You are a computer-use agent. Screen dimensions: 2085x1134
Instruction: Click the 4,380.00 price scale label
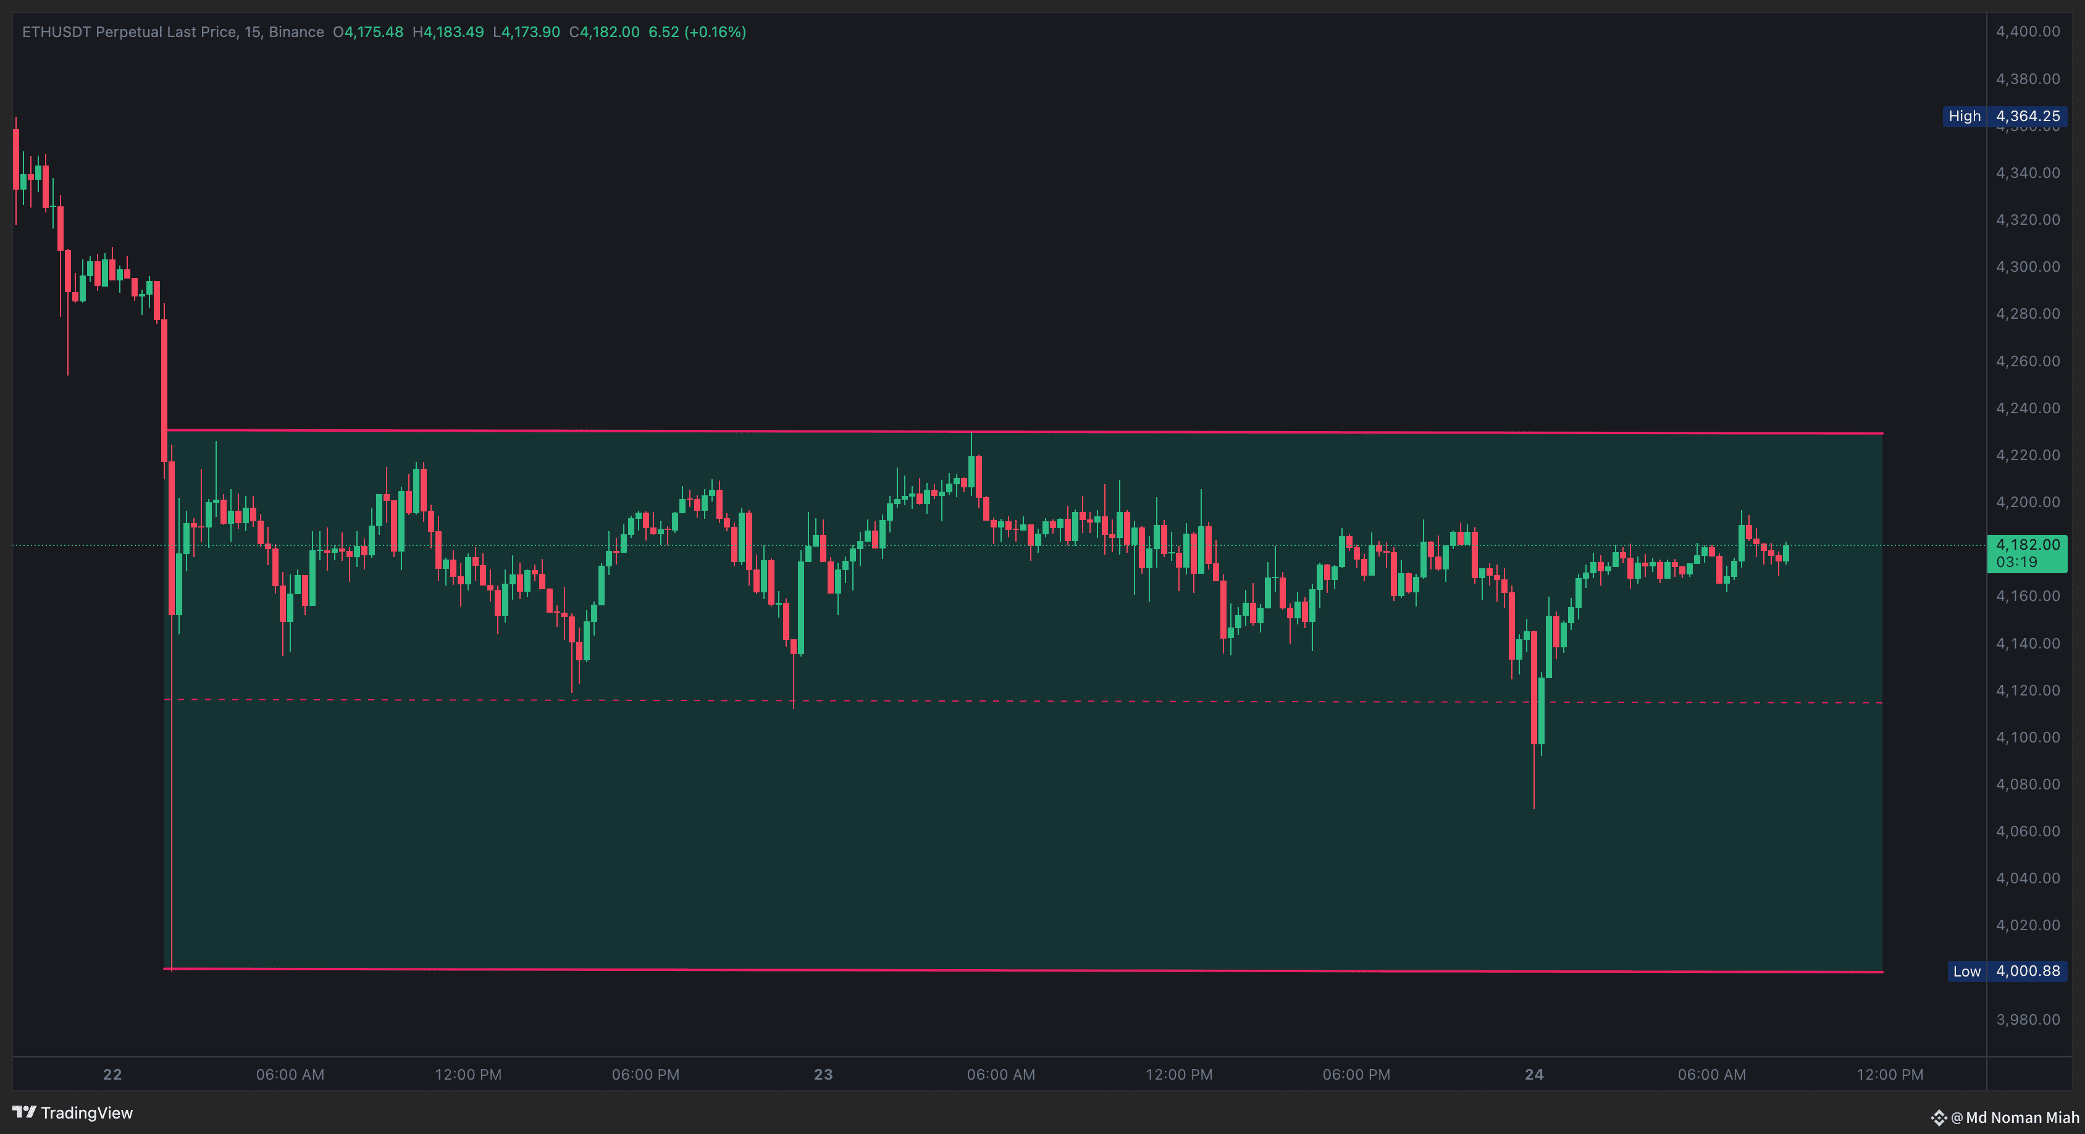(x=2028, y=78)
